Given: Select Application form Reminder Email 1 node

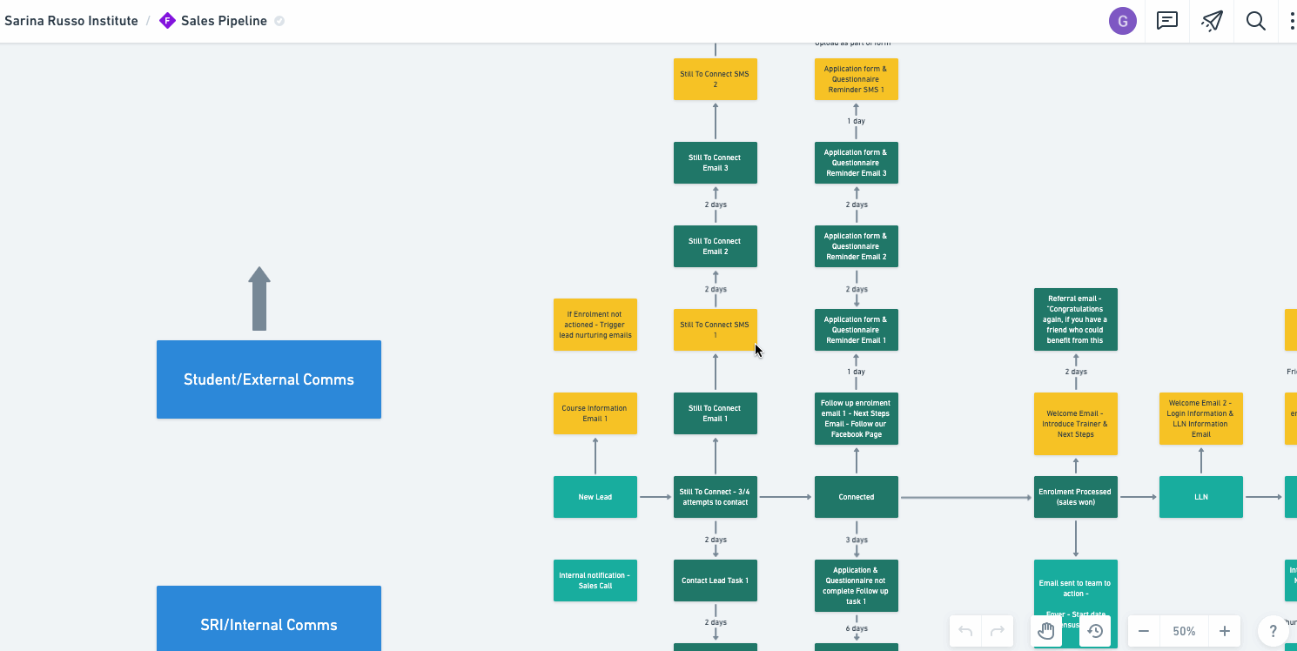Looking at the screenshot, I should tap(857, 330).
